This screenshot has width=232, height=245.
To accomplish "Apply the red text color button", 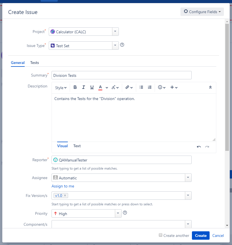I will coord(100,87).
